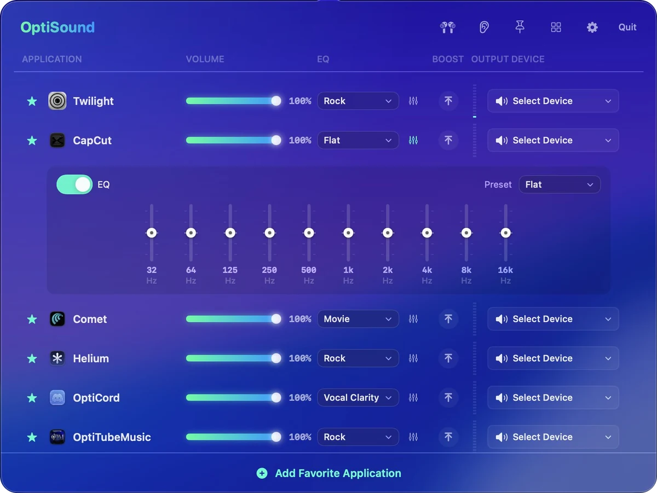This screenshot has width=657, height=493.
Task: Unfavorite CapCut using its star
Action: click(32, 141)
